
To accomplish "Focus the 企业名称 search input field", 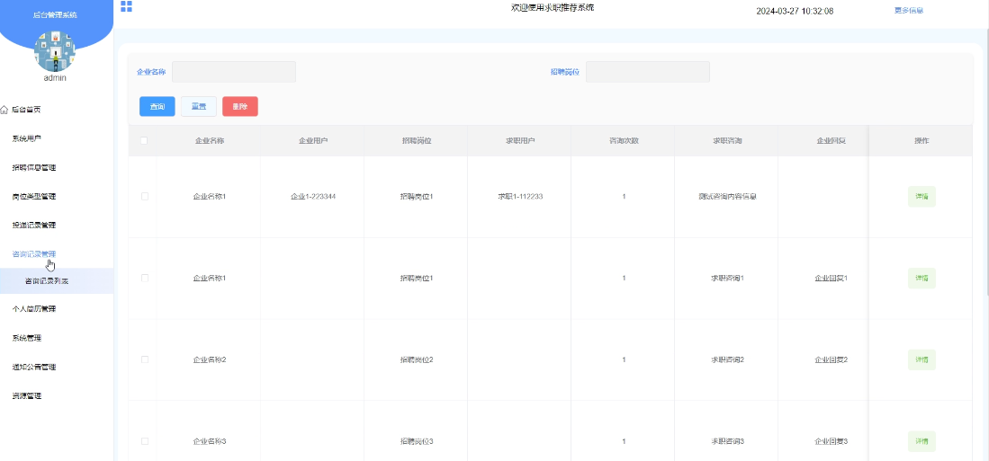I will click(x=234, y=72).
